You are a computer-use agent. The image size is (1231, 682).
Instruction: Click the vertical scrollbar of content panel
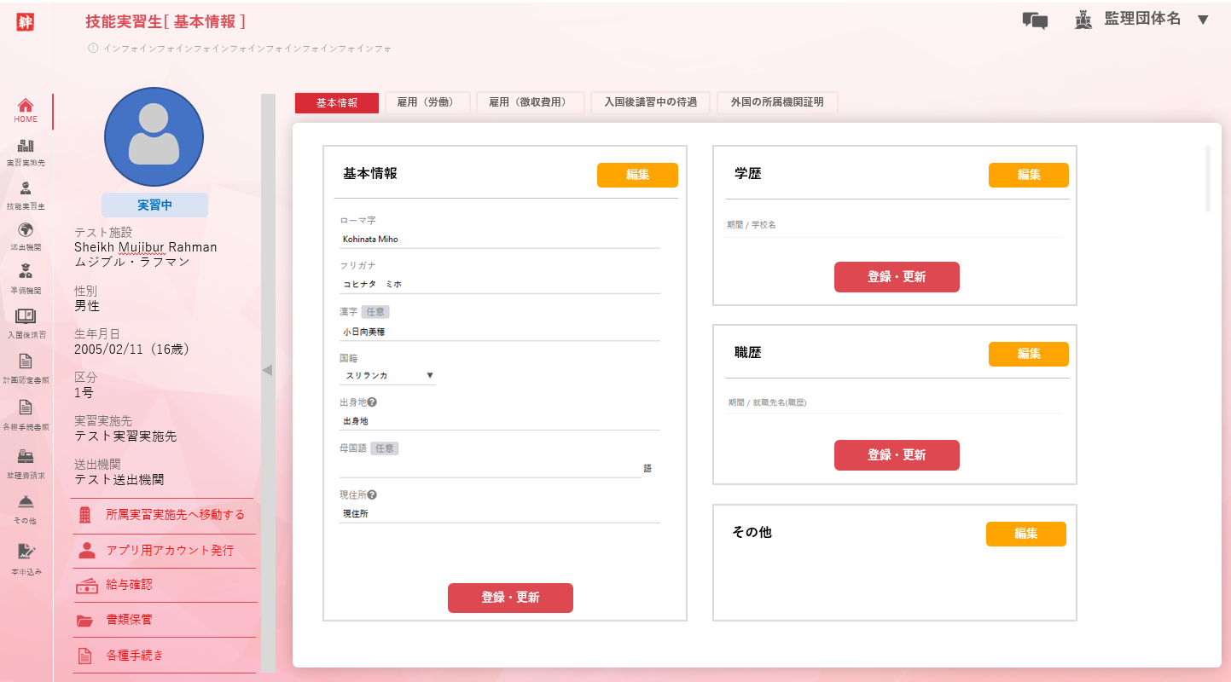tap(1207, 179)
